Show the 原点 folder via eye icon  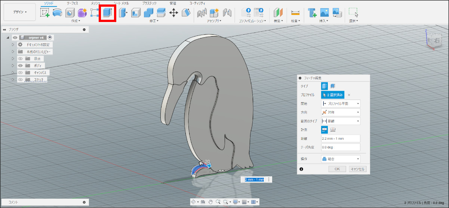coord(21,59)
